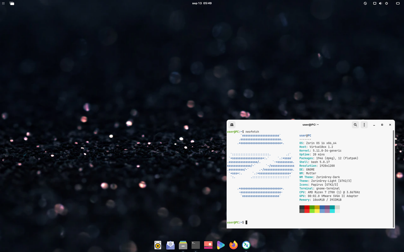Launch the Celluloid media player from the dock
This screenshot has width=404, height=252.
[221, 245]
